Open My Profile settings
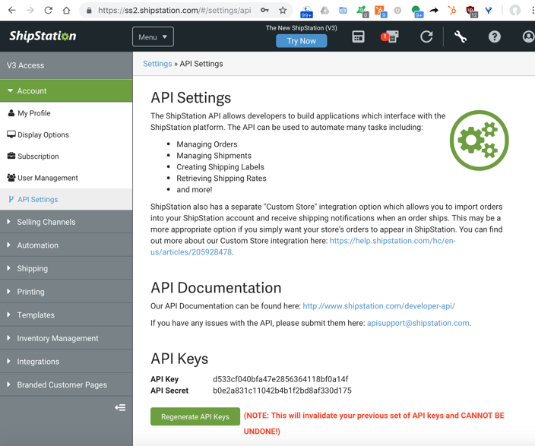Screen dimensions: 535x446 66,113
